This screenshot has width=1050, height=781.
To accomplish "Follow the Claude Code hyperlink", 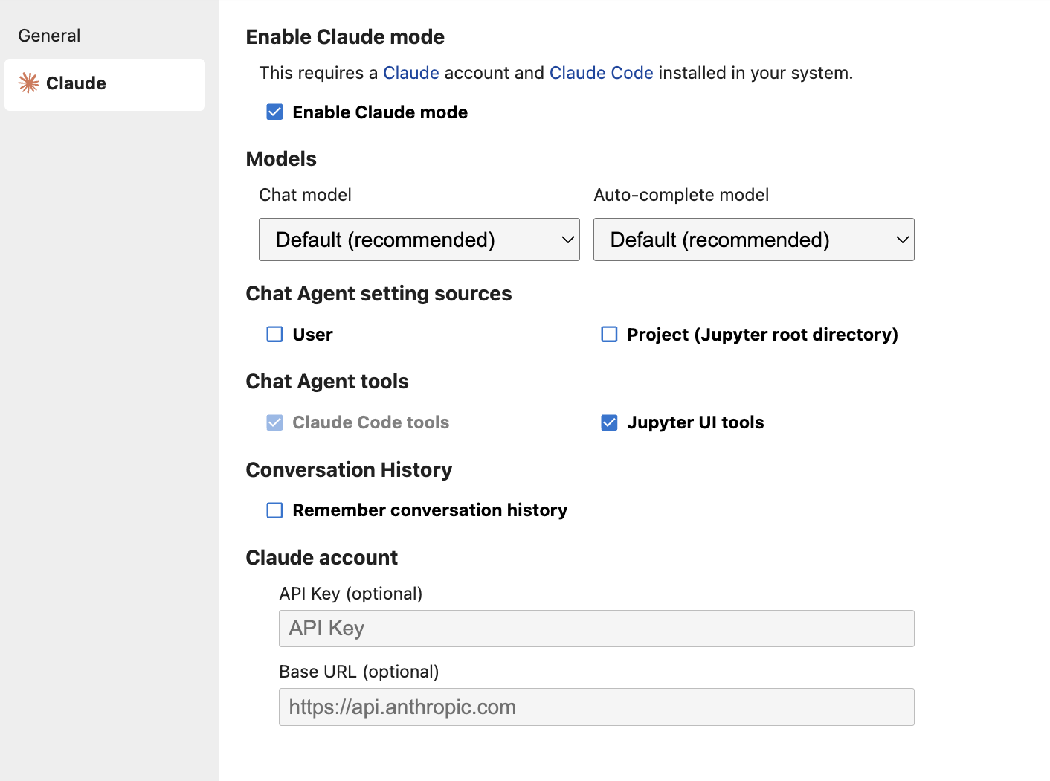I will tap(601, 73).
